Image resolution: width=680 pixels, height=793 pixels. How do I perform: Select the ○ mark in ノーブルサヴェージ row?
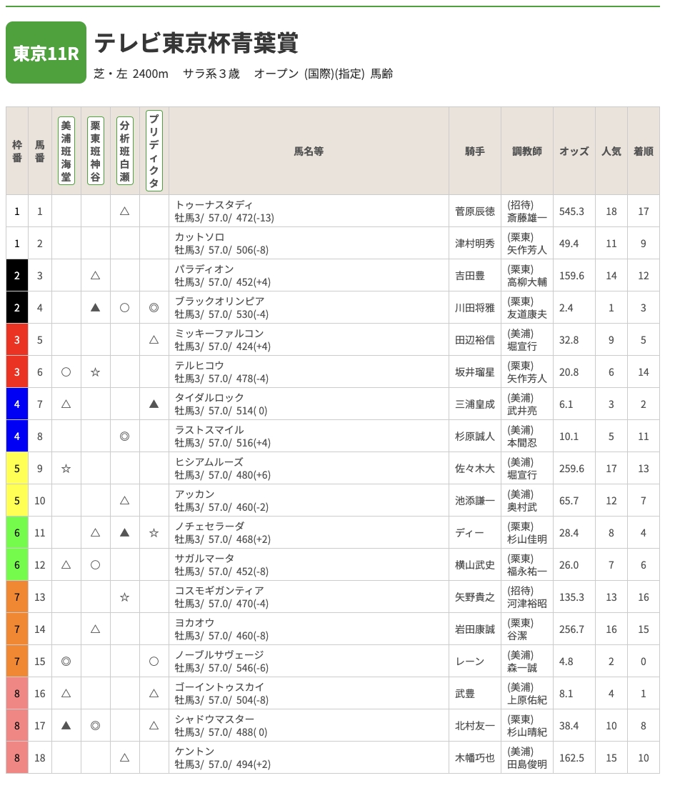point(154,662)
